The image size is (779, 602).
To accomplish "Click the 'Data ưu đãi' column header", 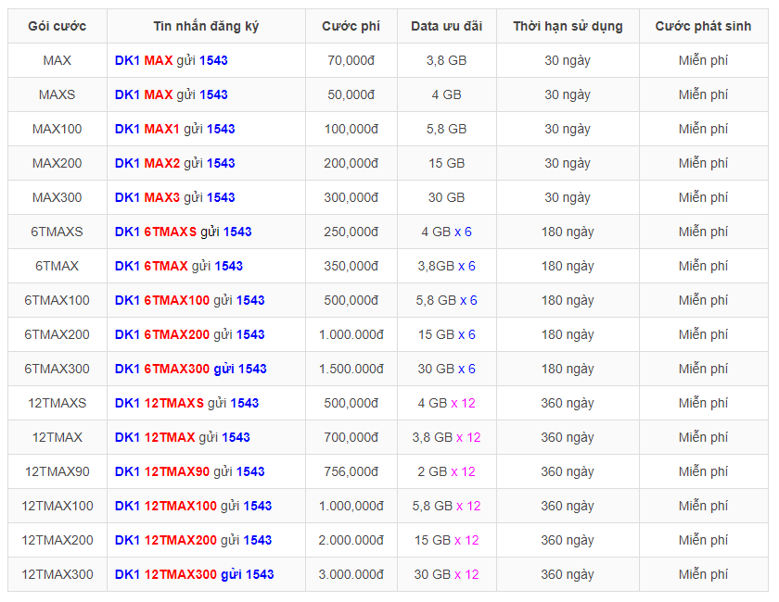I will (447, 26).
